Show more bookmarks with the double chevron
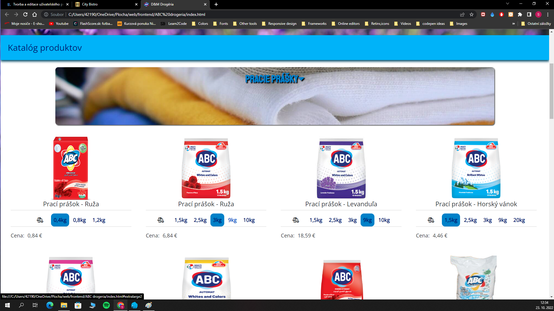The height and width of the screenshot is (311, 554). tap(514, 24)
